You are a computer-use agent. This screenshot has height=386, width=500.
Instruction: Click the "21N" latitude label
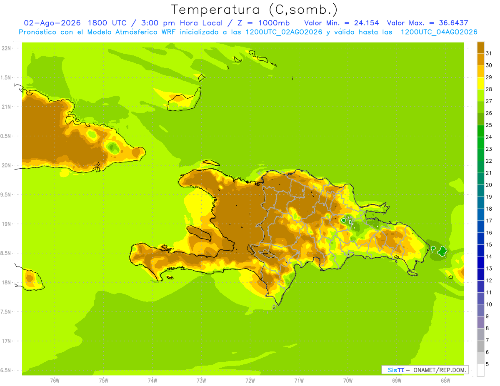[7, 107]
